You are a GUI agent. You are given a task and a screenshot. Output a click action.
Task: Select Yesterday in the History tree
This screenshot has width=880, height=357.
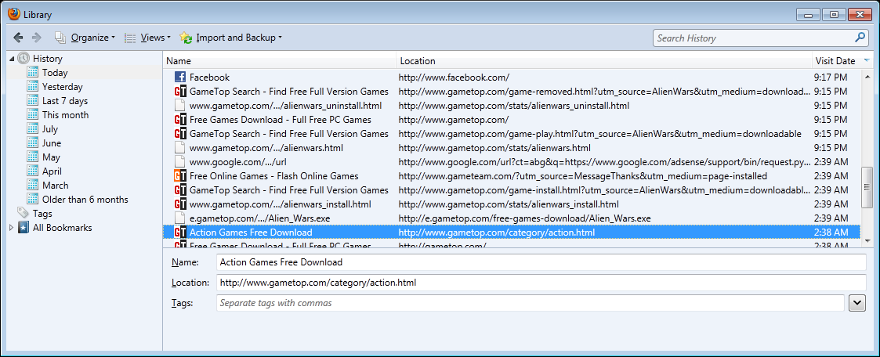click(x=62, y=87)
